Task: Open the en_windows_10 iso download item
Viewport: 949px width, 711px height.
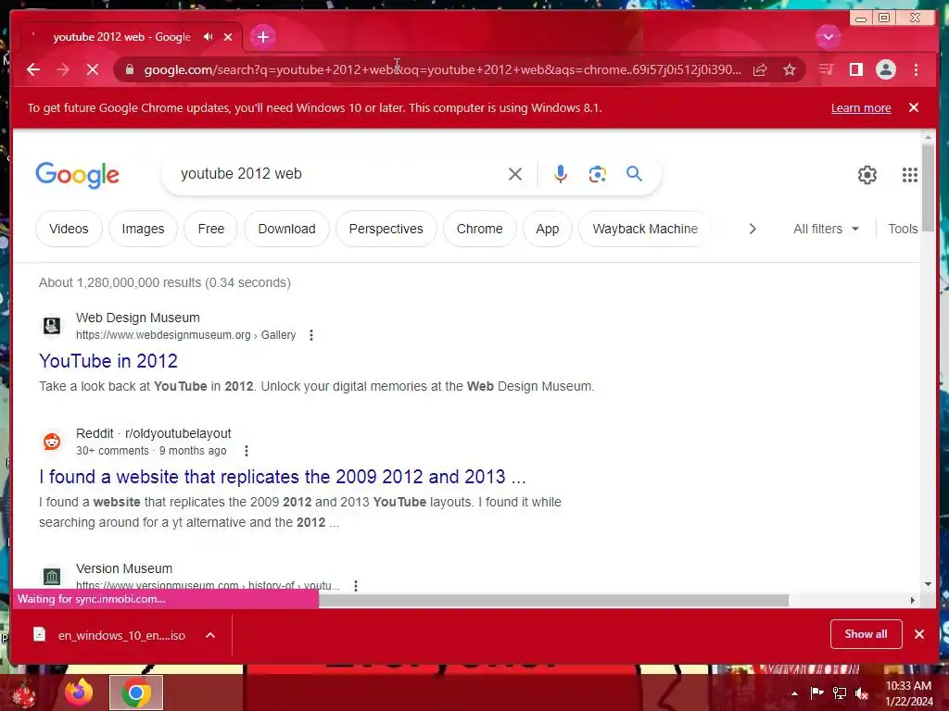Action: [x=109, y=635]
